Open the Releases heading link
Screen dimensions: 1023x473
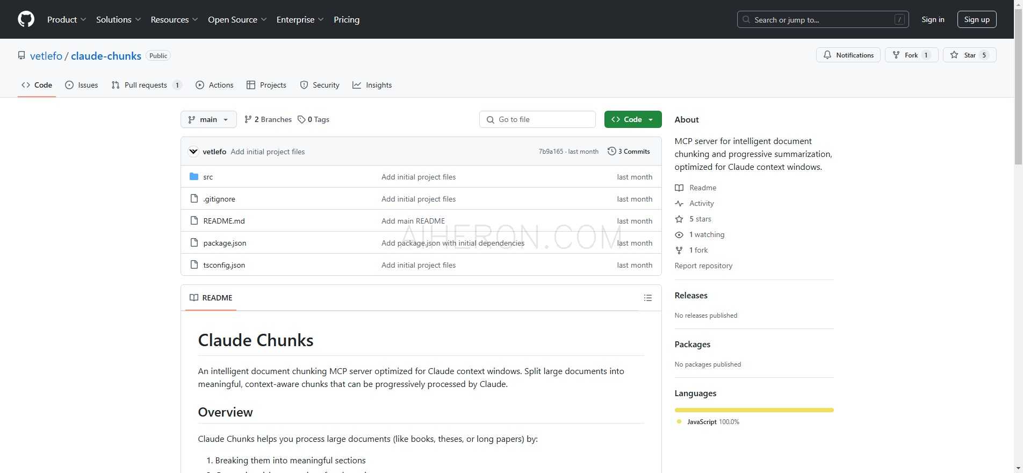pyautogui.click(x=691, y=296)
